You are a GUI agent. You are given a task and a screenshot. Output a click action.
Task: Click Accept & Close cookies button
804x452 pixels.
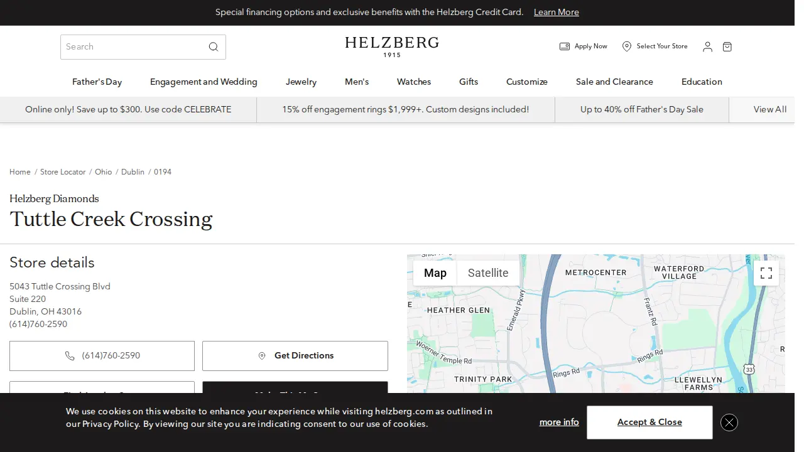[x=649, y=422]
